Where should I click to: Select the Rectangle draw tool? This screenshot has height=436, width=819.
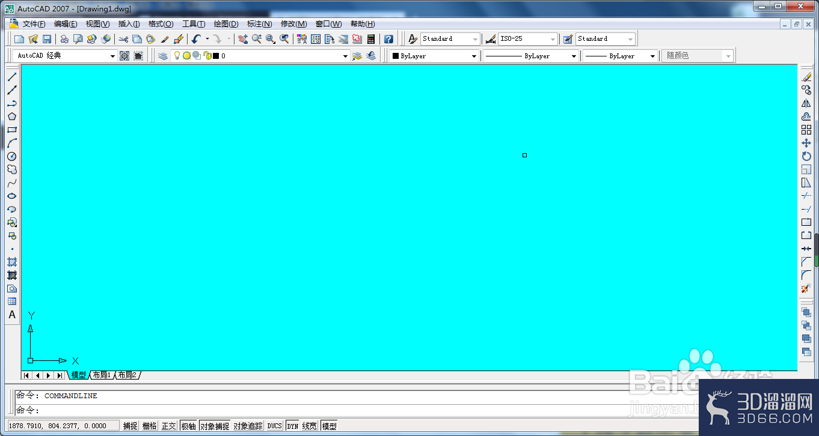pos(12,130)
